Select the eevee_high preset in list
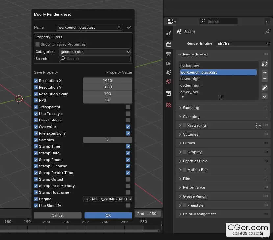 pyautogui.click(x=190, y=79)
